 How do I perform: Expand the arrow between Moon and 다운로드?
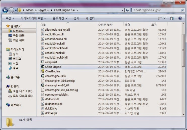[x=36, y=10]
